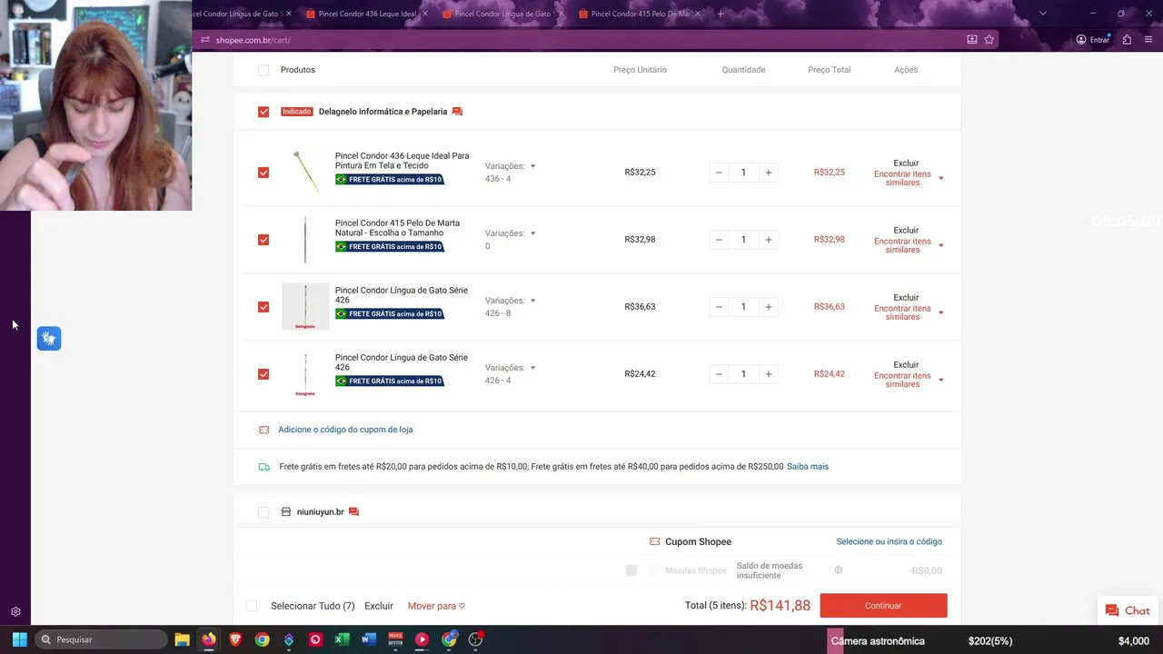The width and height of the screenshot is (1163, 654).
Task: Click the Shopee coins info help icon
Action: 838,570
